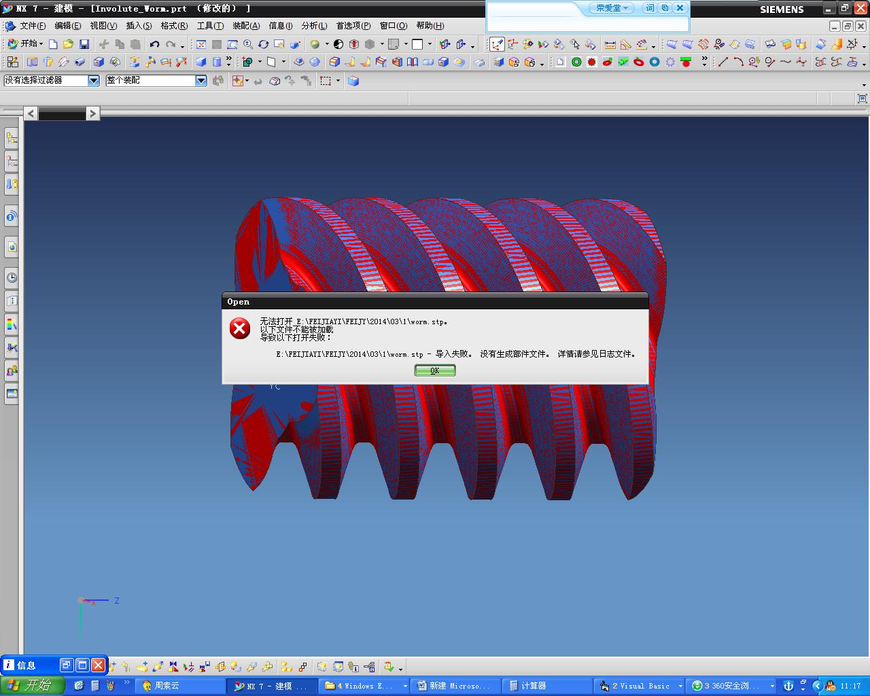Click Windows 开始 start button
The height and width of the screenshot is (696, 870).
point(32,686)
